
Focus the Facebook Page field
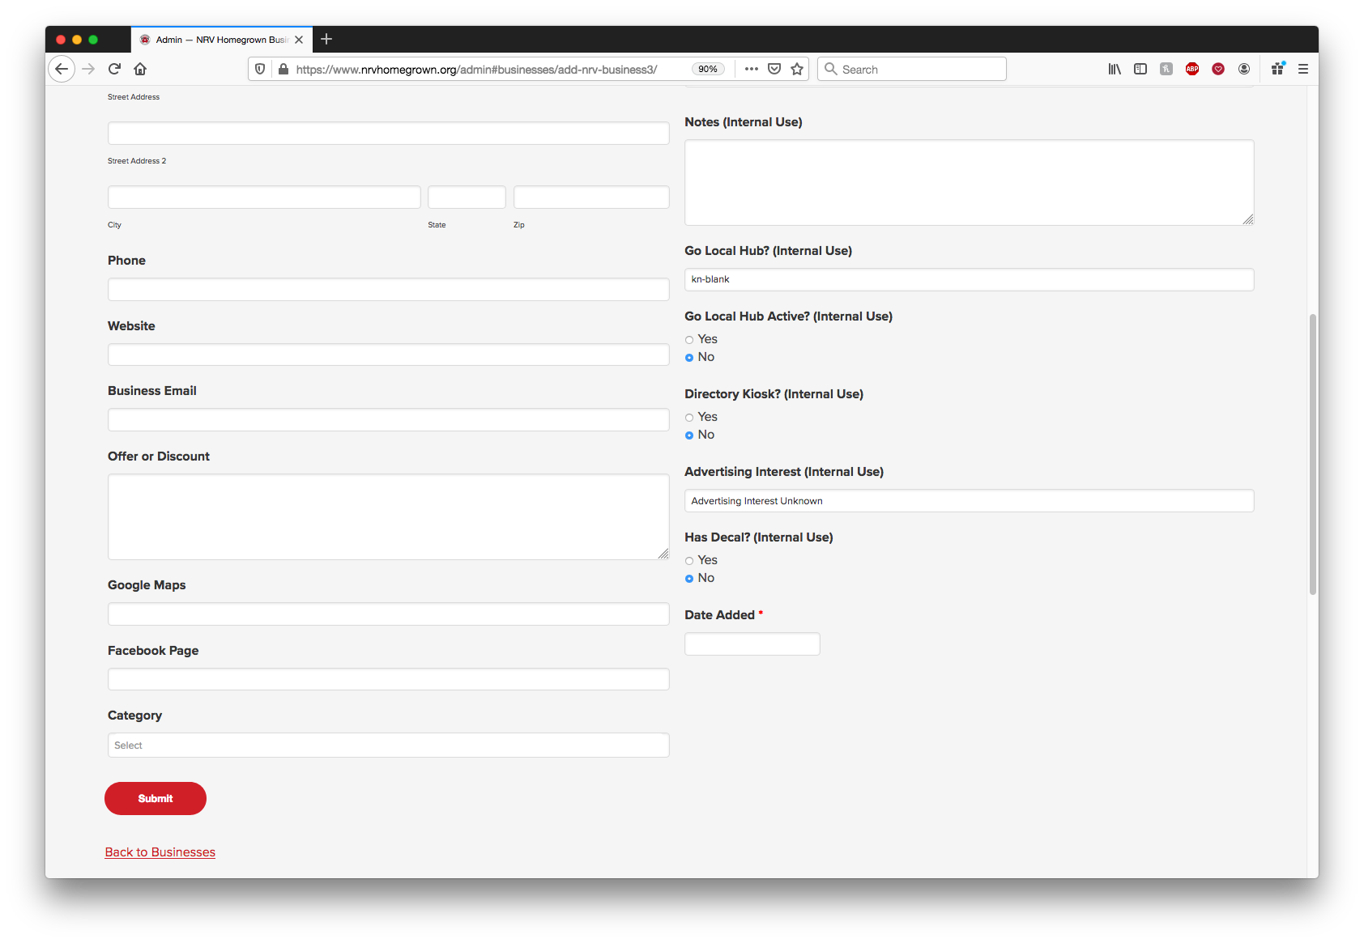click(388, 679)
